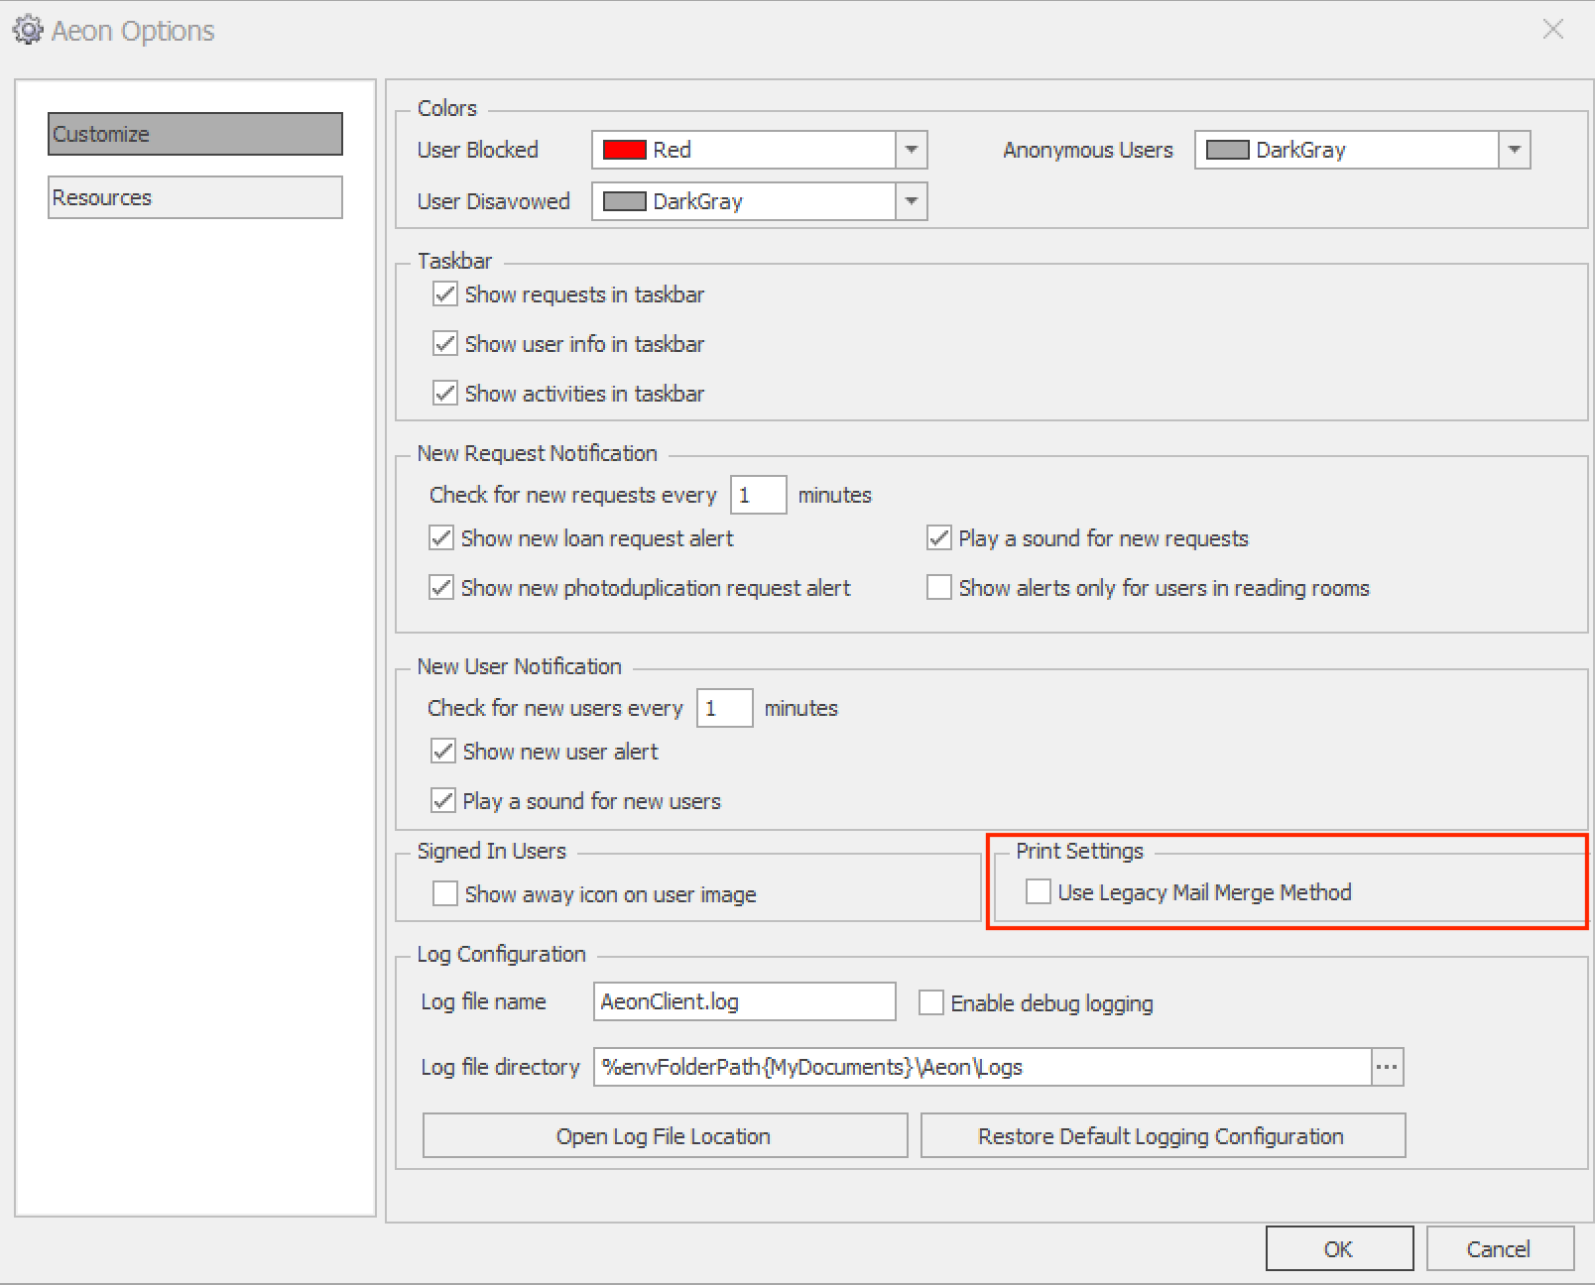Image resolution: width=1595 pixels, height=1285 pixels.
Task: Enable Use Legacy Mail Merge Method
Action: coord(1039,891)
